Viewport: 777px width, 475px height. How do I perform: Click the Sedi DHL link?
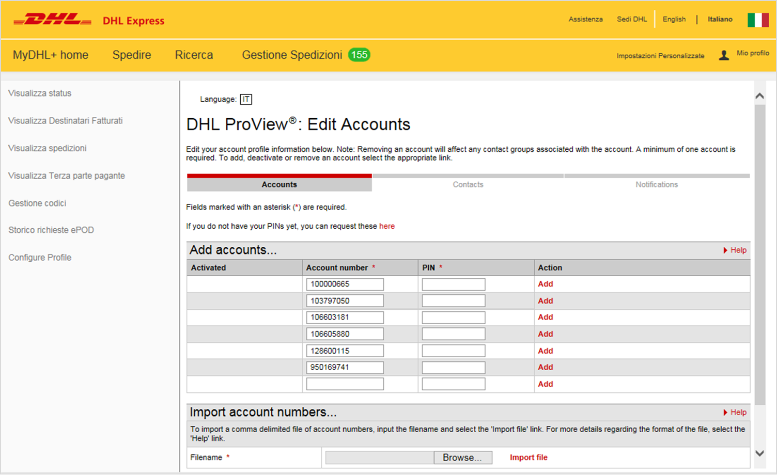coord(632,19)
